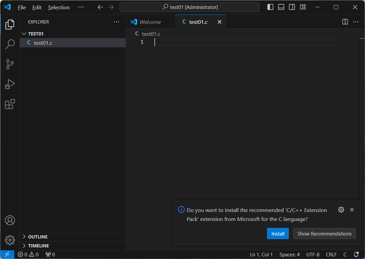Select language mode C in status bar
Image resolution: width=365 pixels, height=259 pixels.
[x=345, y=255]
